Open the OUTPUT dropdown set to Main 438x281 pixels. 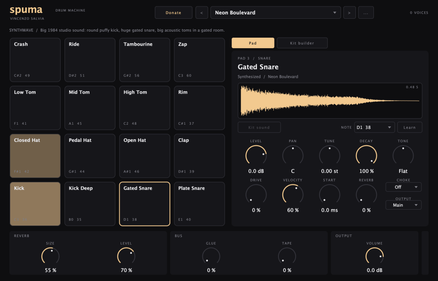403,205
